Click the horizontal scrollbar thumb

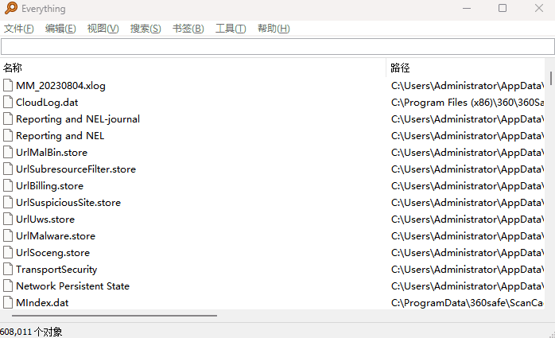114,316
